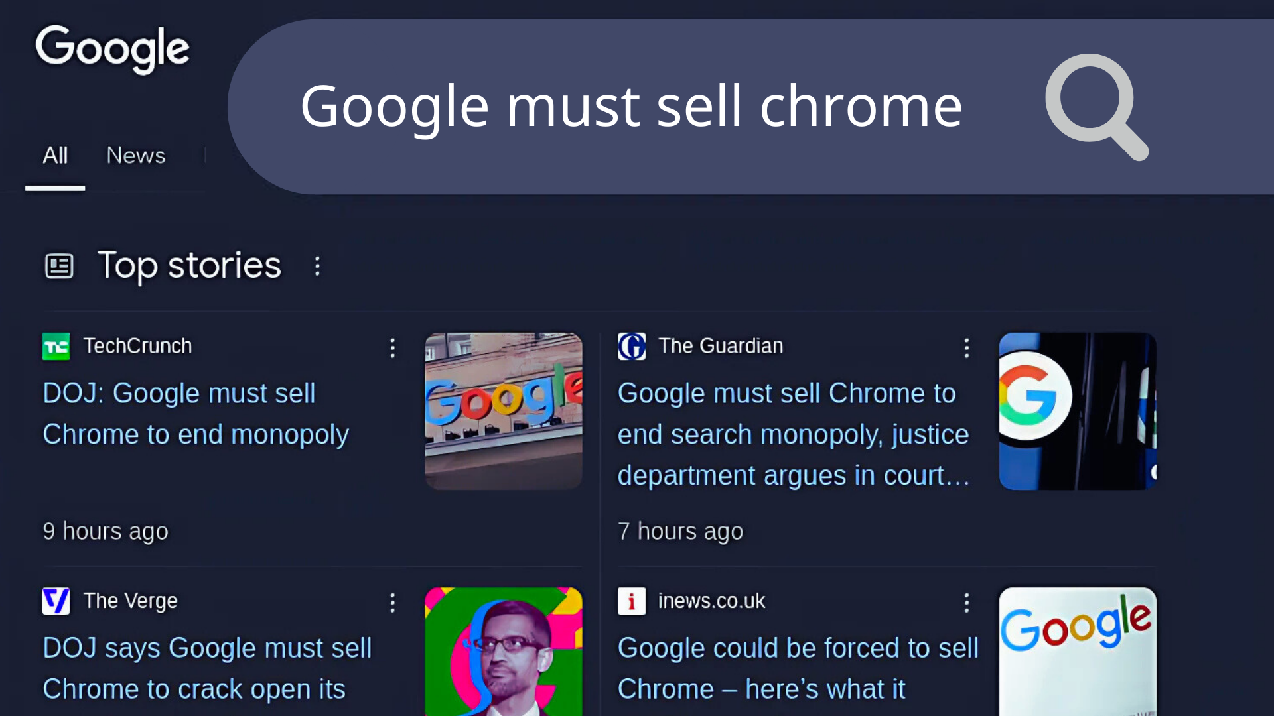Viewport: 1274px width, 716px height.
Task: Select the All results tab
Action: coord(55,156)
